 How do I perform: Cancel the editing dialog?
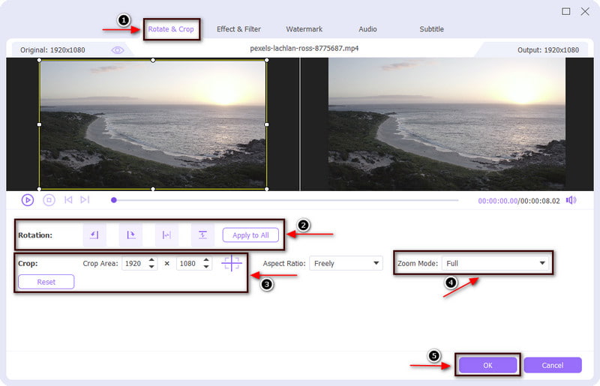[x=553, y=365]
